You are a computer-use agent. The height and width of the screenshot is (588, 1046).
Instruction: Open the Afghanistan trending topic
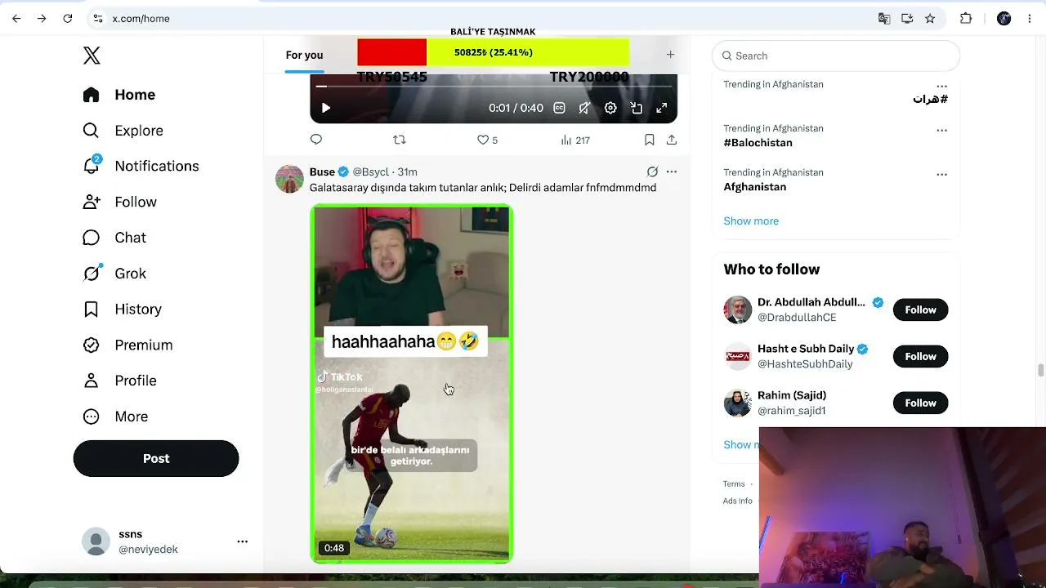click(x=754, y=187)
